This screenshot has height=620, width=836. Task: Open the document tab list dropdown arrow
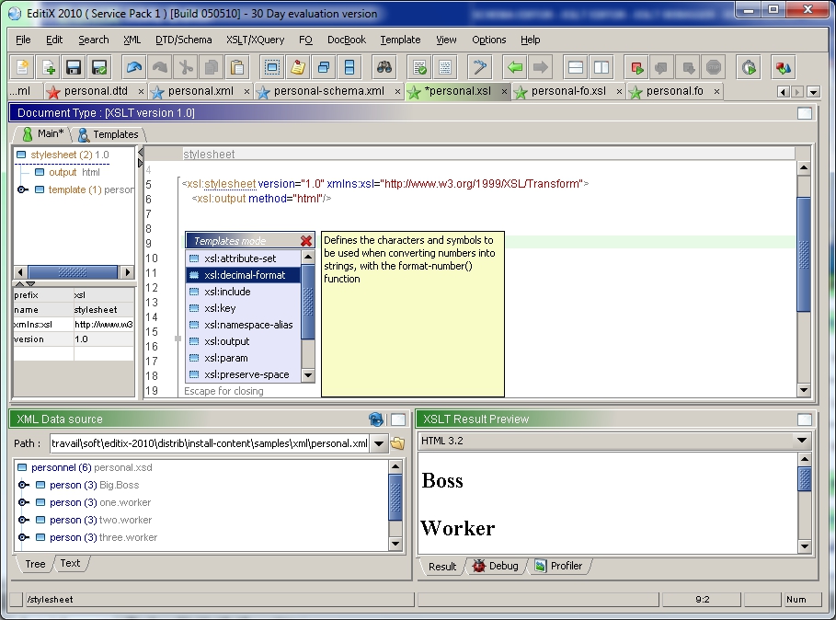coord(813,92)
